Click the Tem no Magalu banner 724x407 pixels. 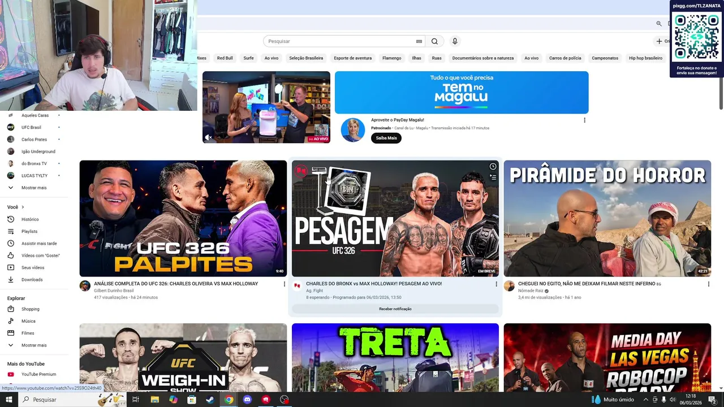pos(462,92)
